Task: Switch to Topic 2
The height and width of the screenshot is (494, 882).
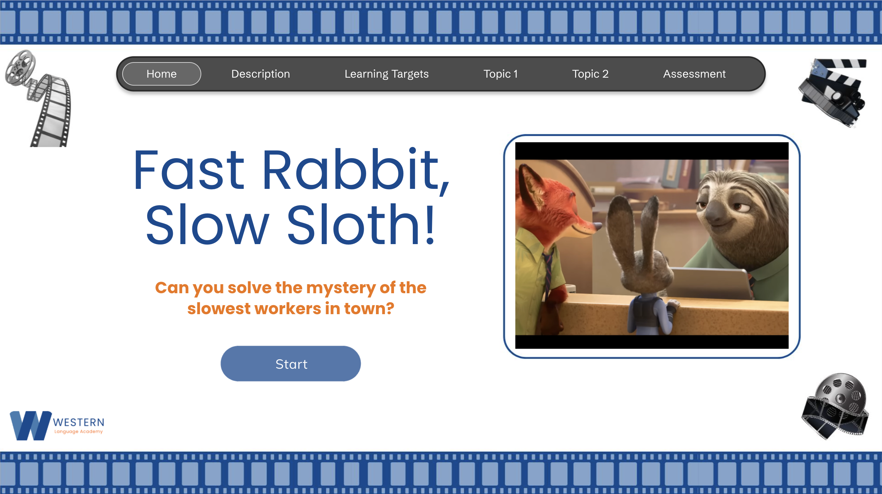Action: click(x=590, y=74)
